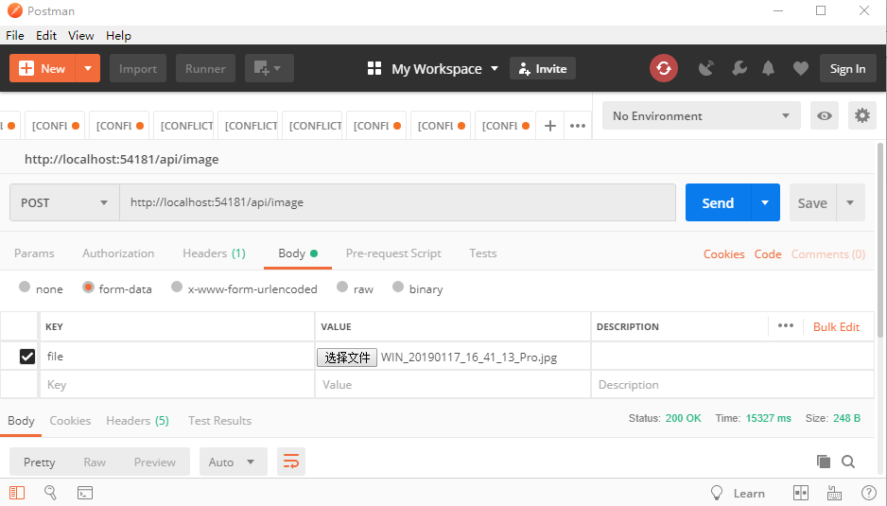Viewport: 887px width, 506px height.
Task: Select the binary body type
Action: tap(398, 287)
